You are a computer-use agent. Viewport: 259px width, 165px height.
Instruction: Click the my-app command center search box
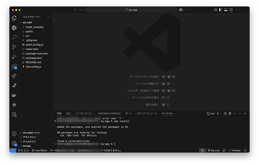131,10
